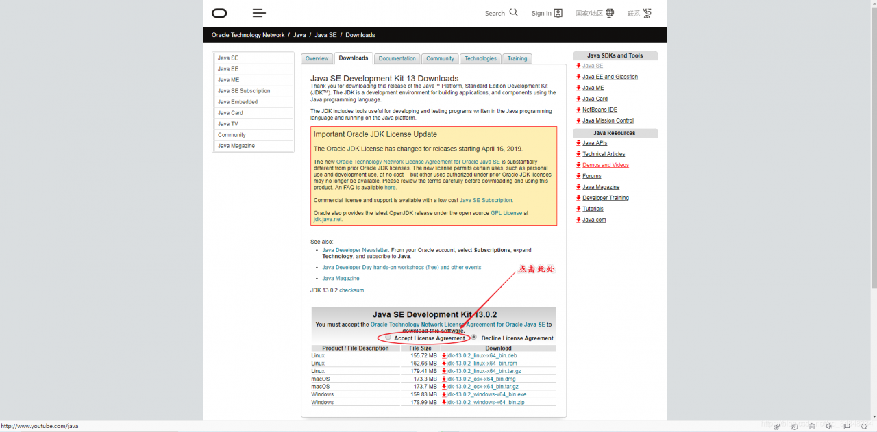Open the hamburger menu icon
877x432 pixels.
259,13
